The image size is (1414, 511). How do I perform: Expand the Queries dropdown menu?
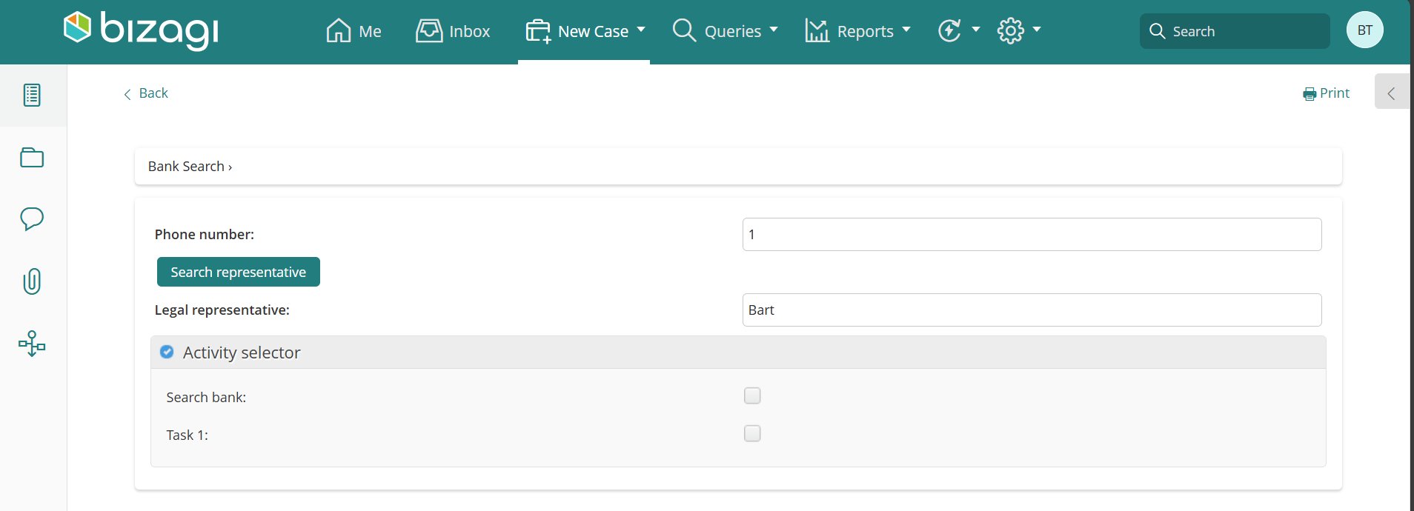tap(725, 31)
